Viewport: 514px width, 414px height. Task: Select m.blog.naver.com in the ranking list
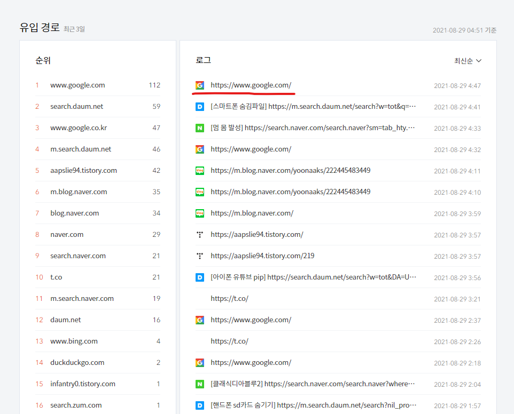[x=79, y=192]
